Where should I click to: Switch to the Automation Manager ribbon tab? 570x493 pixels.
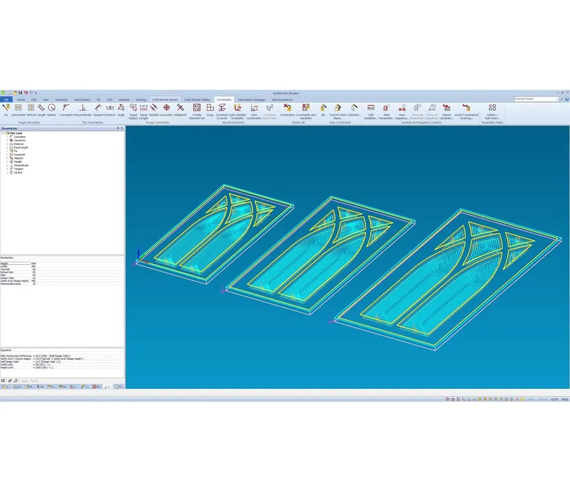click(x=252, y=100)
